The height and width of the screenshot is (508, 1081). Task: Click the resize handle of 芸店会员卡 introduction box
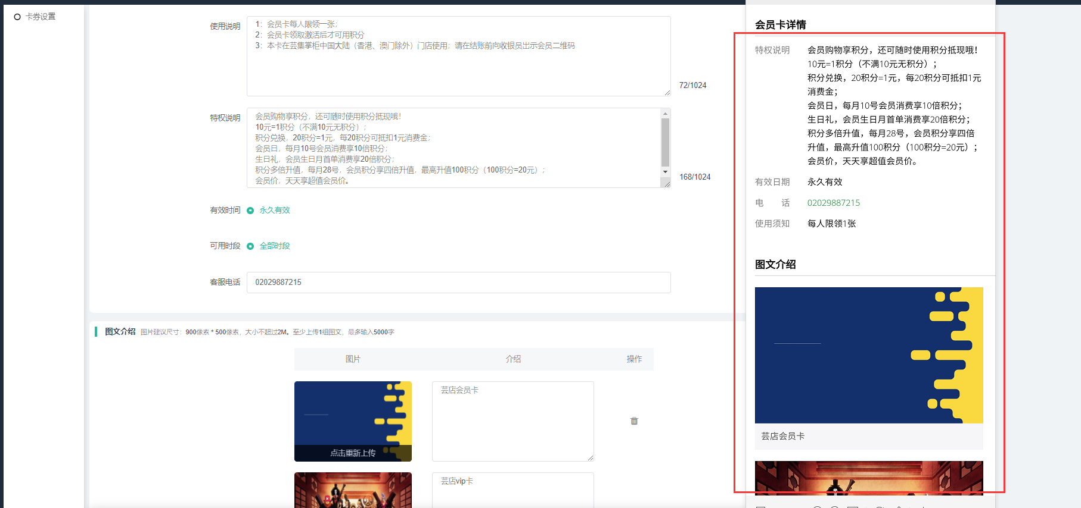pyautogui.click(x=590, y=457)
